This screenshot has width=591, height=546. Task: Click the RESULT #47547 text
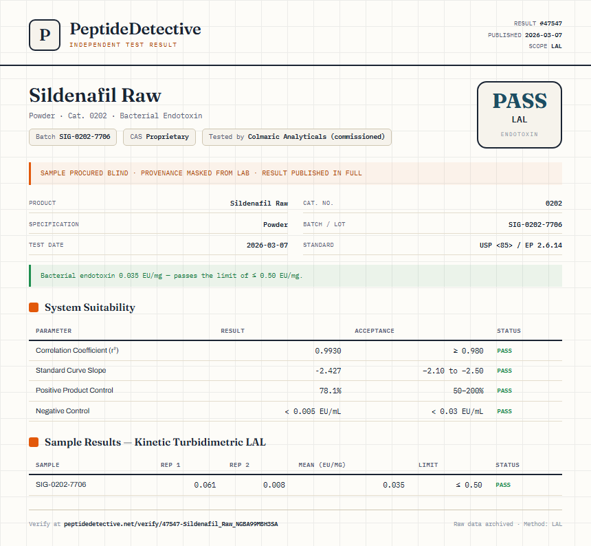(538, 23)
